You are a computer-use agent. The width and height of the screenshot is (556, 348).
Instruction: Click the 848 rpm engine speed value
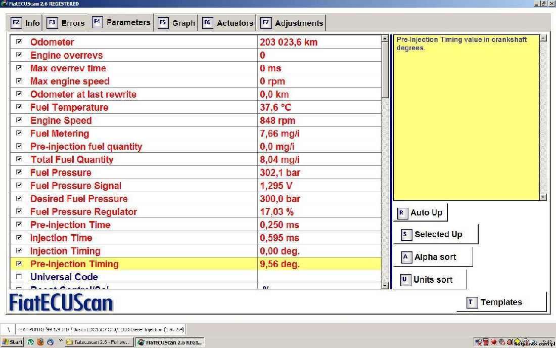[277, 120]
